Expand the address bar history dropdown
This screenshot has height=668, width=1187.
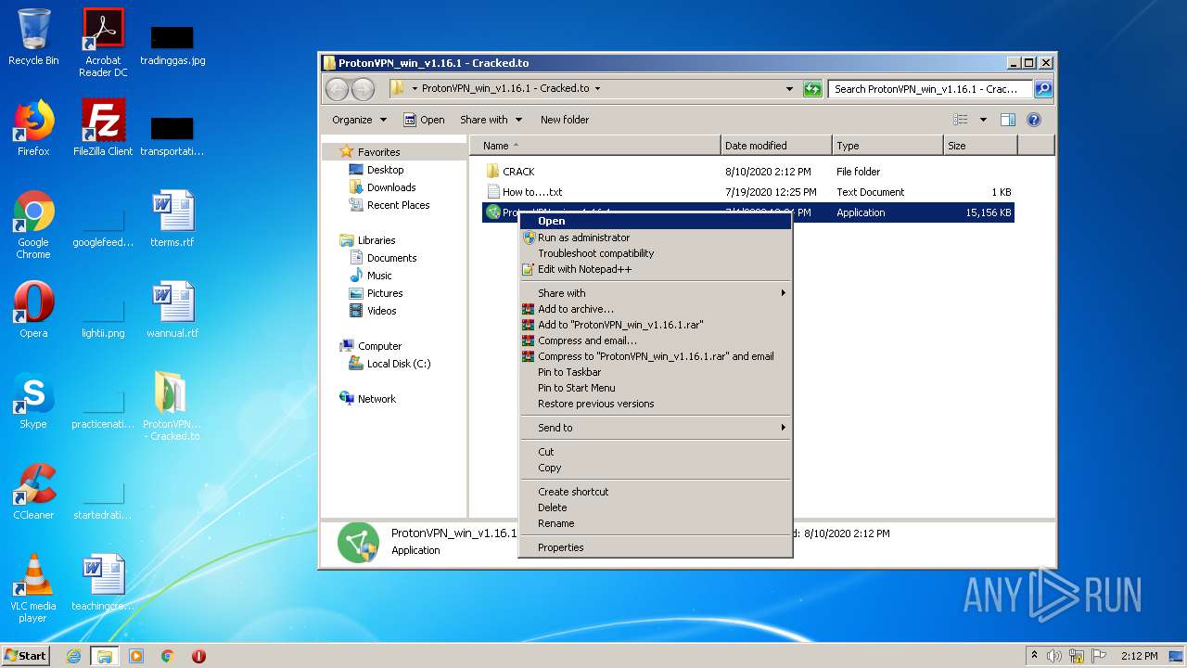(789, 89)
